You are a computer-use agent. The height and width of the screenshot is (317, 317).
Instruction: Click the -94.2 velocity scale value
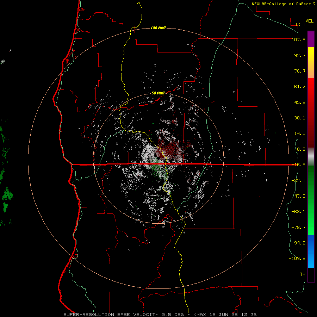[298, 243]
